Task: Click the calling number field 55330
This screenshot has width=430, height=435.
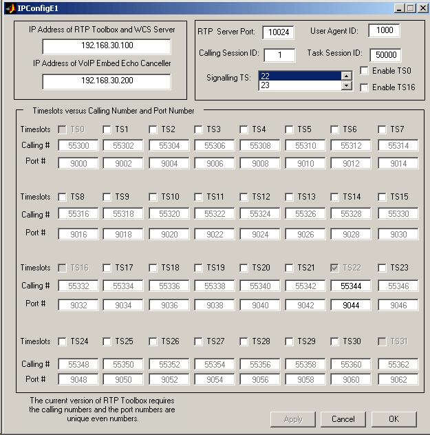Action: (x=398, y=213)
